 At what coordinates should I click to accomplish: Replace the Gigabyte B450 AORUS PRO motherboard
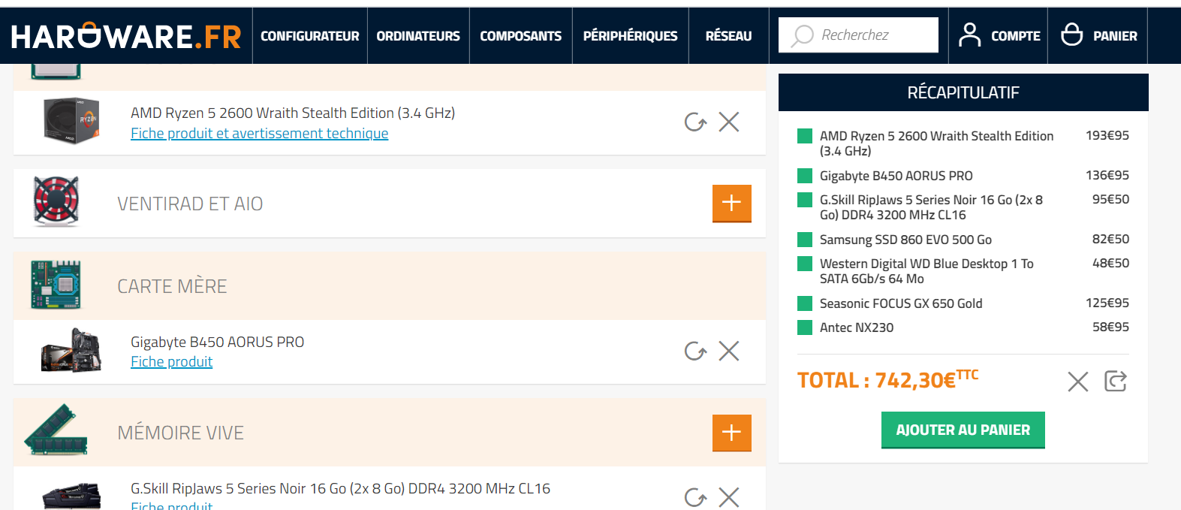pyautogui.click(x=695, y=351)
